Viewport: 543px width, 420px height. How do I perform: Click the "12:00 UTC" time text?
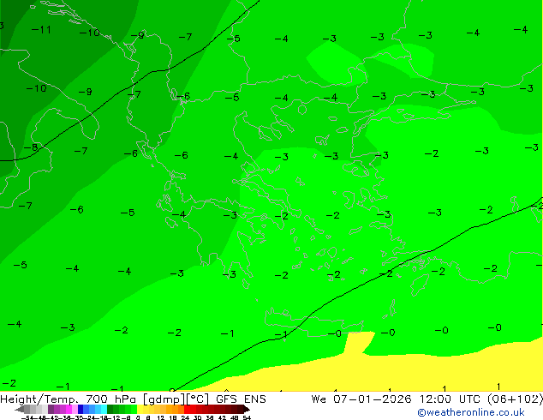pyautogui.click(x=450, y=399)
